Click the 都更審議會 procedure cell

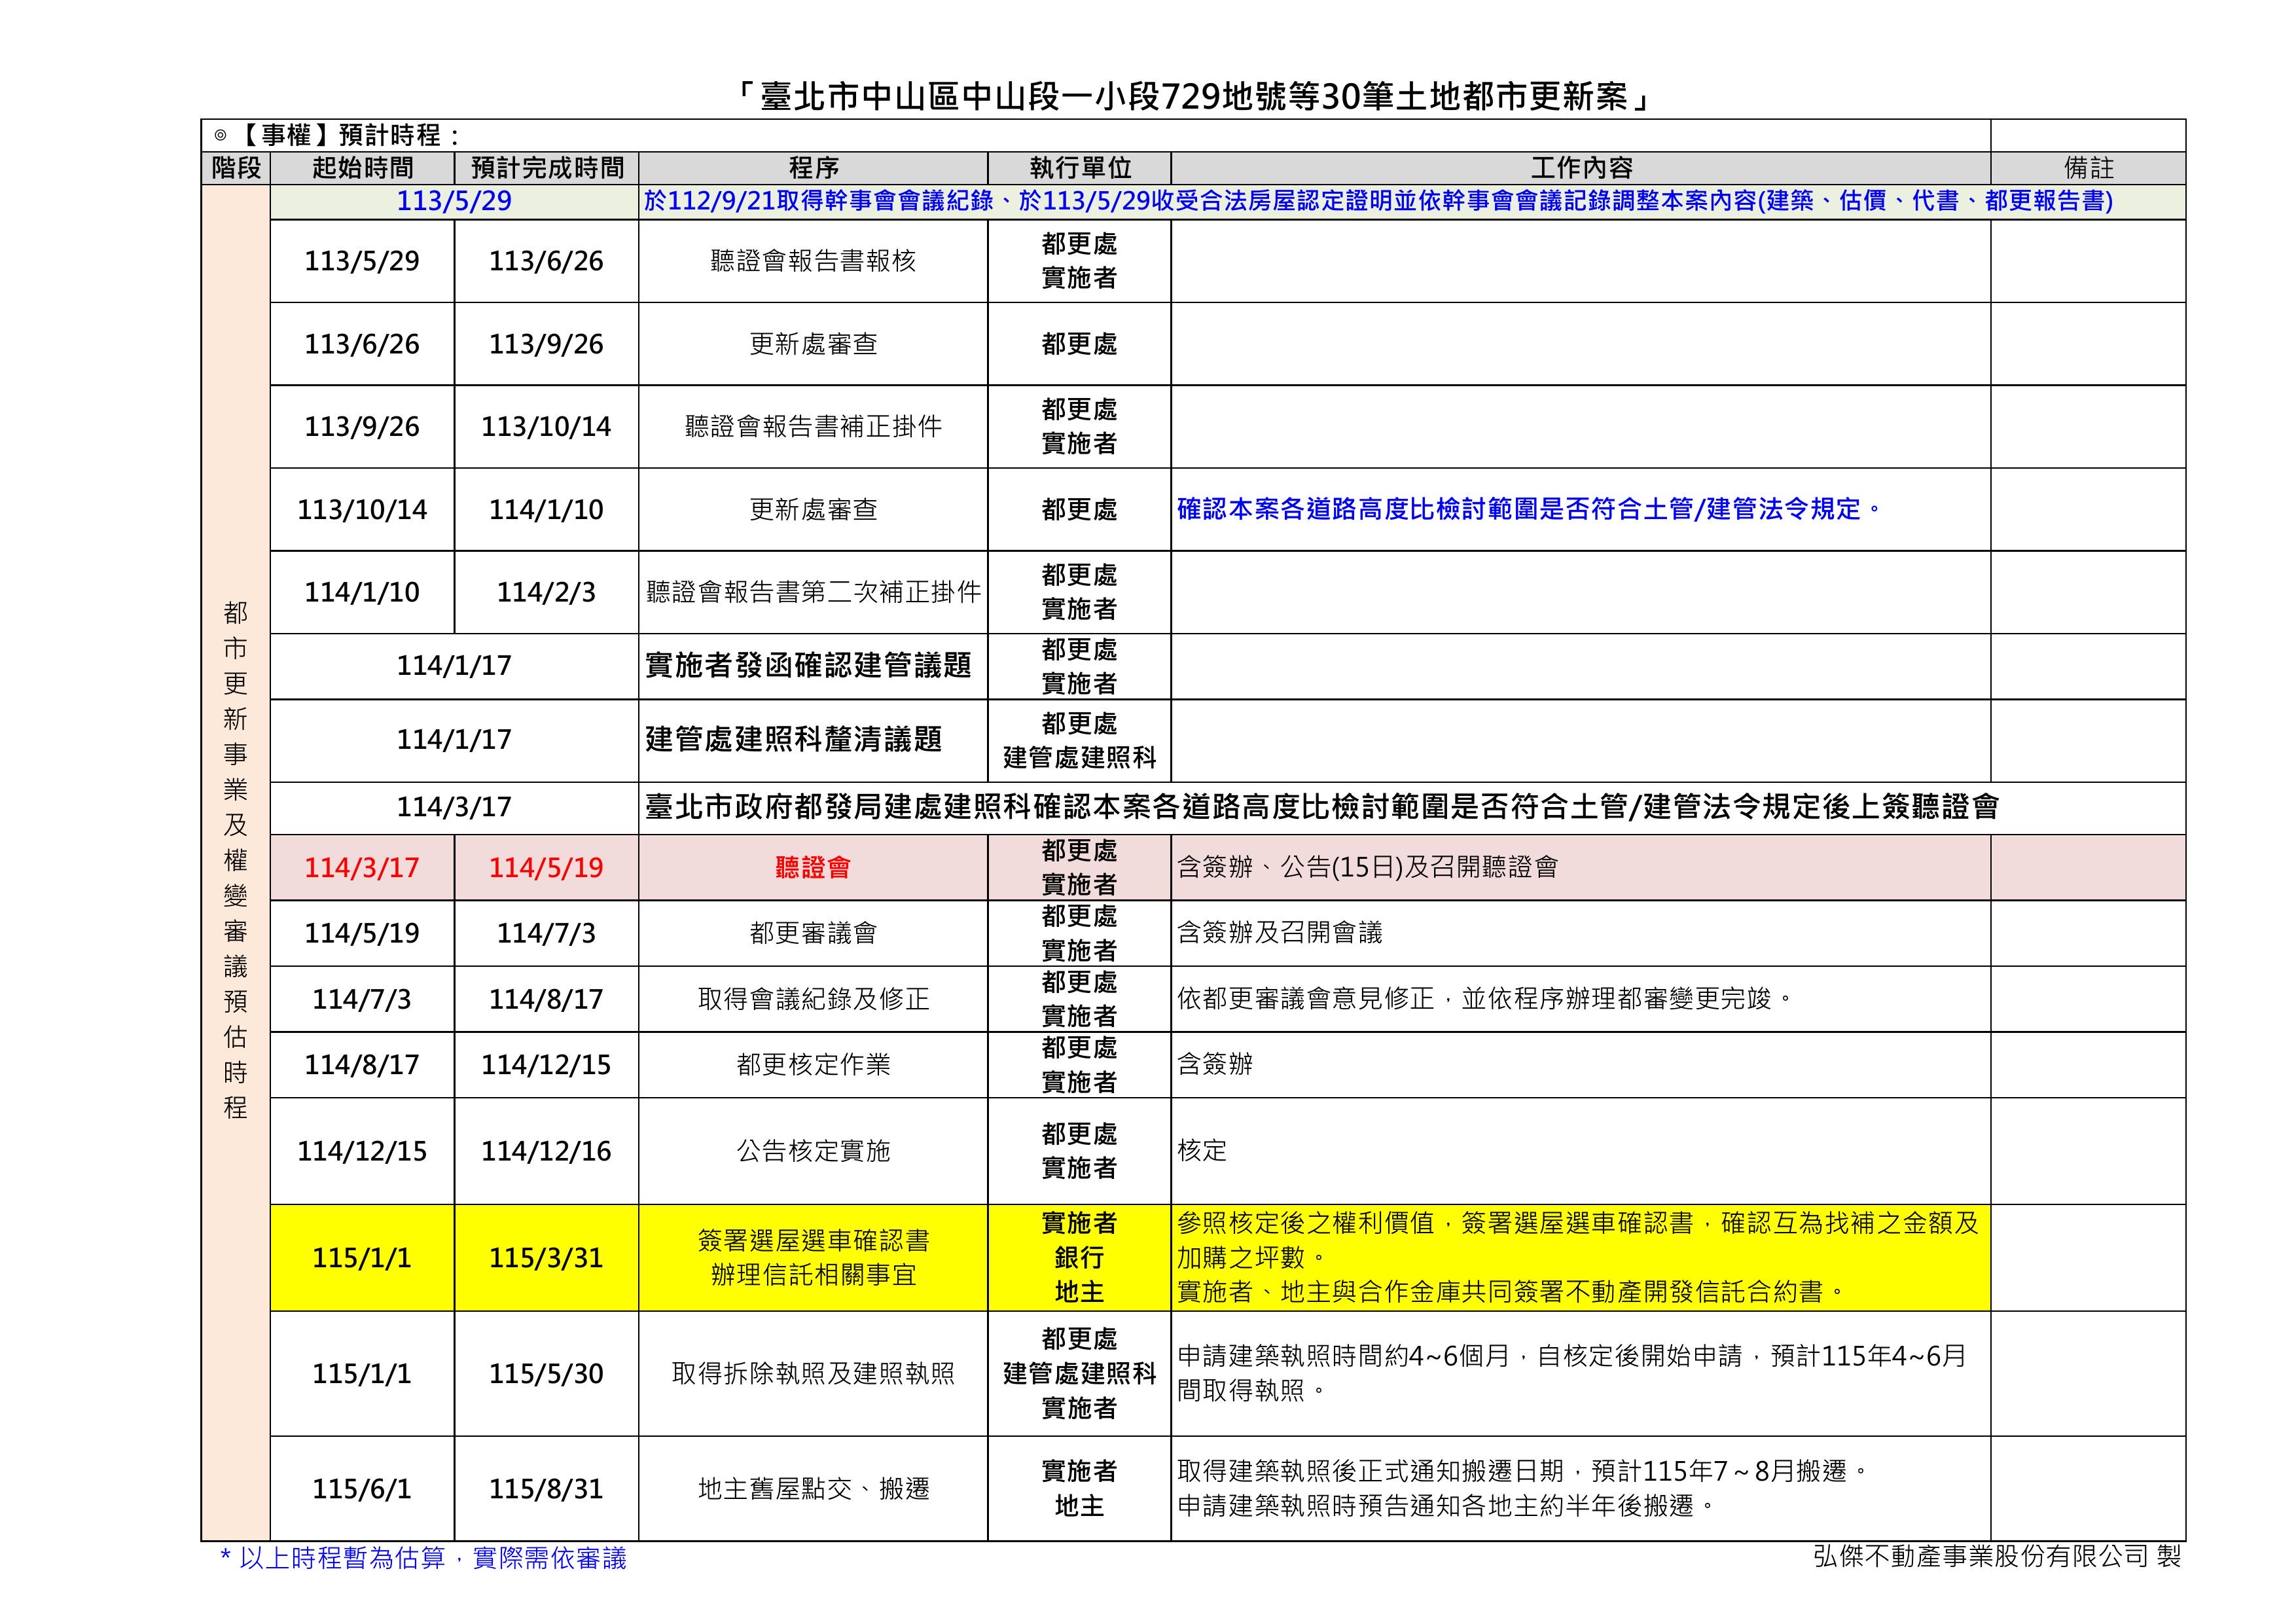coord(813,934)
